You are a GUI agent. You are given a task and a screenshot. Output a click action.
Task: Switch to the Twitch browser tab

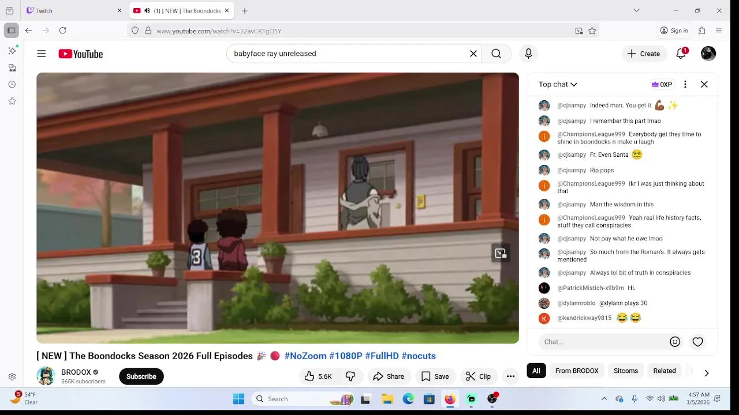pyautogui.click(x=74, y=10)
